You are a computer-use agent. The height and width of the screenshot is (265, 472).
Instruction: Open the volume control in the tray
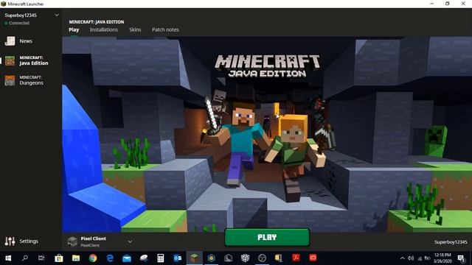411,258
